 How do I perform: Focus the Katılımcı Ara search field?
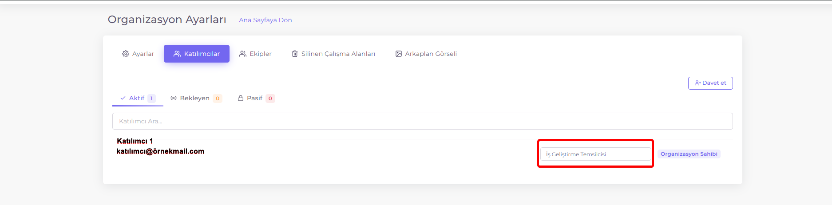pos(422,121)
